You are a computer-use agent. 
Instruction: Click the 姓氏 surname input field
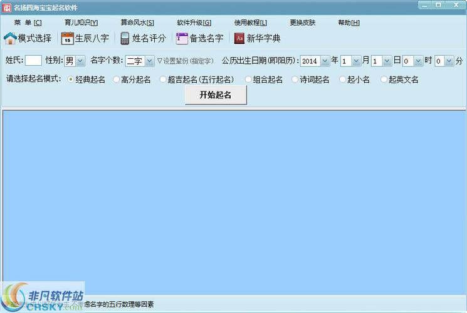coord(33,60)
